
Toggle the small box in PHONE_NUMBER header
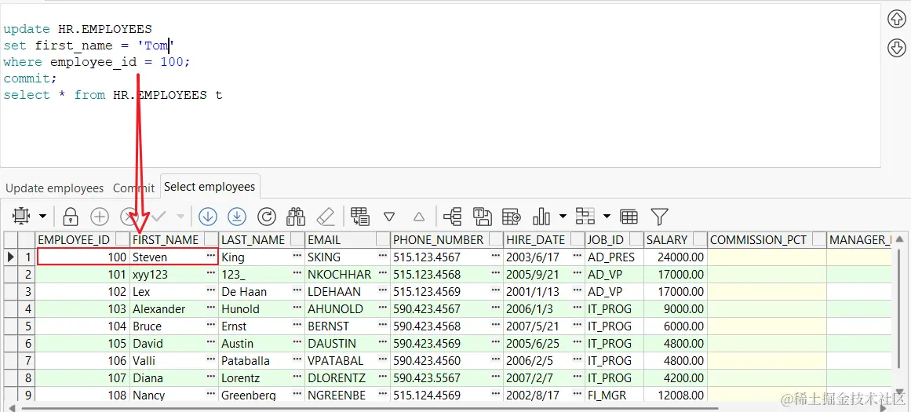(496, 239)
